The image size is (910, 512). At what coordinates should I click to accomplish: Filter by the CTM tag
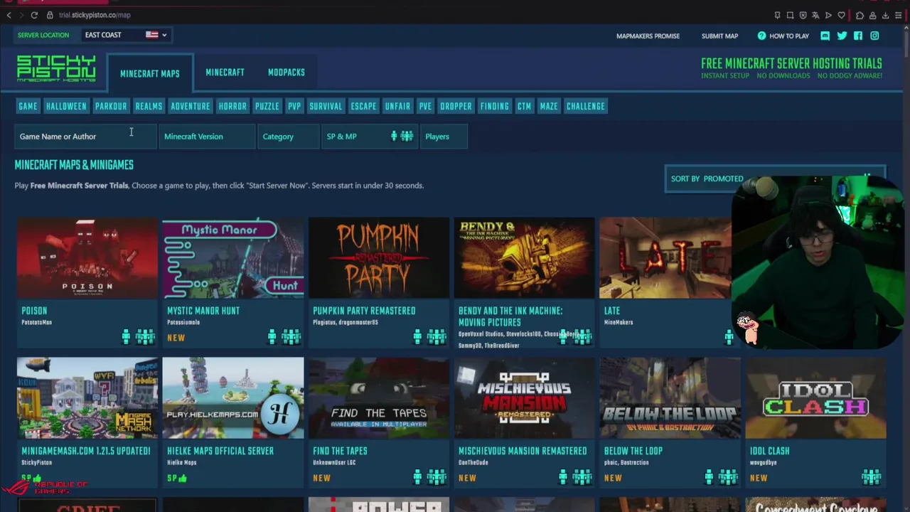click(x=524, y=106)
